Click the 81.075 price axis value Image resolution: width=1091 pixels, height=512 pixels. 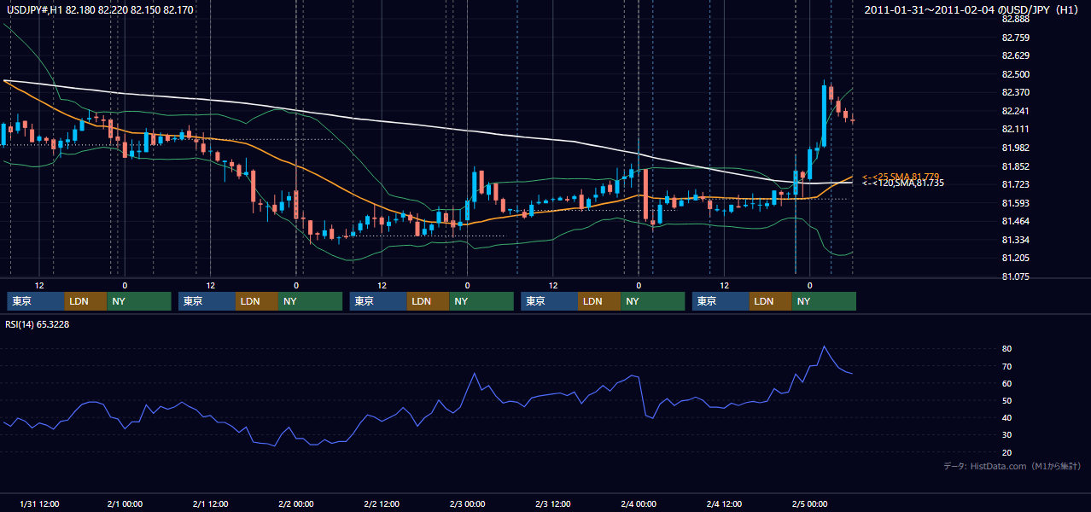(x=1015, y=276)
